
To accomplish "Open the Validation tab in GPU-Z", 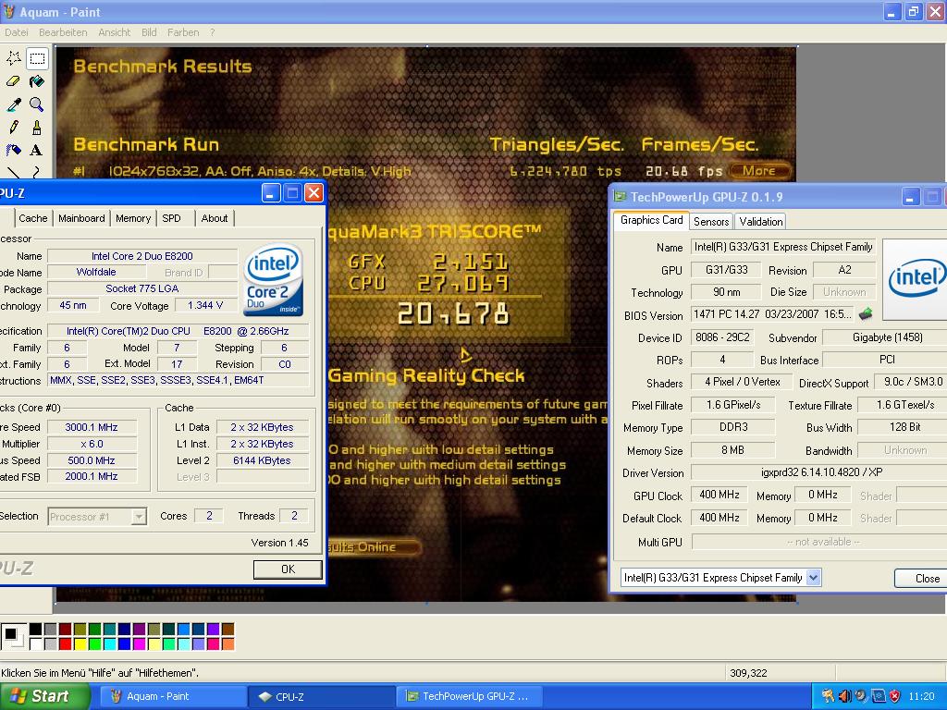I will [x=761, y=222].
